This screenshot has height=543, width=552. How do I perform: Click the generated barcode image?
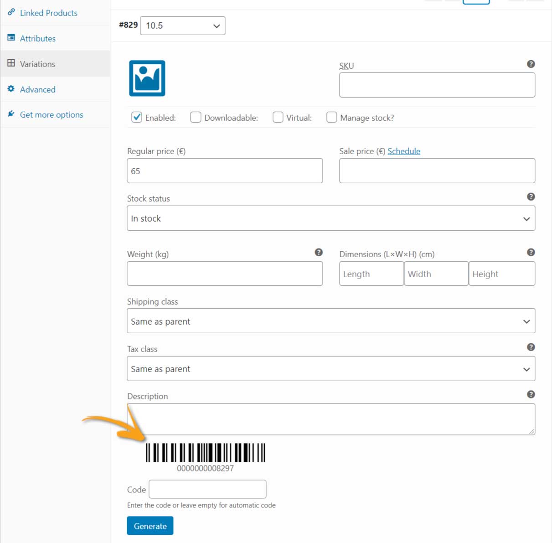pyautogui.click(x=205, y=453)
